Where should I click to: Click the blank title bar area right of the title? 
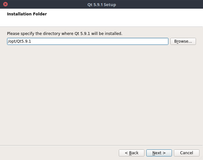coord(160,4)
